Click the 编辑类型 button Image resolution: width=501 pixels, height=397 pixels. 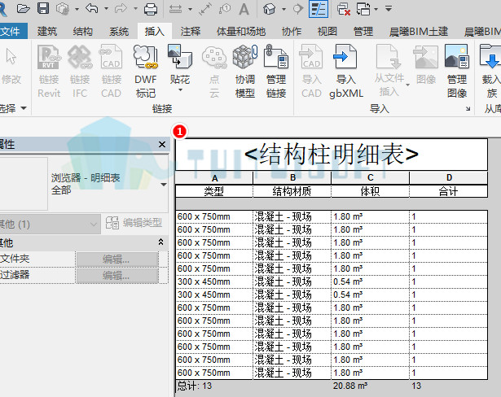tap(134, 223)
